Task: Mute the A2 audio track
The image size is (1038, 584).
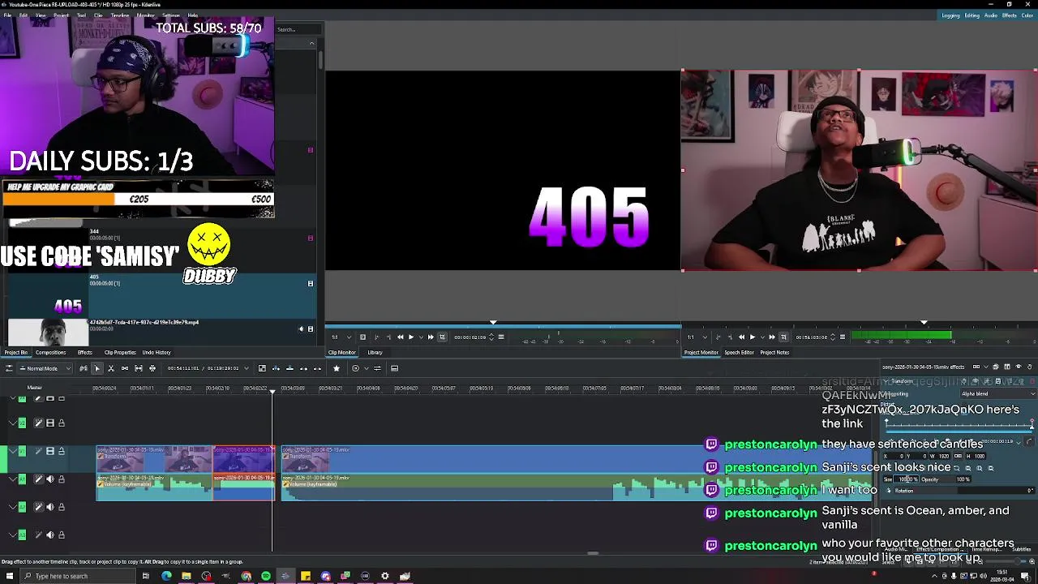Action: pyautogui.click(x=50, y=507)
